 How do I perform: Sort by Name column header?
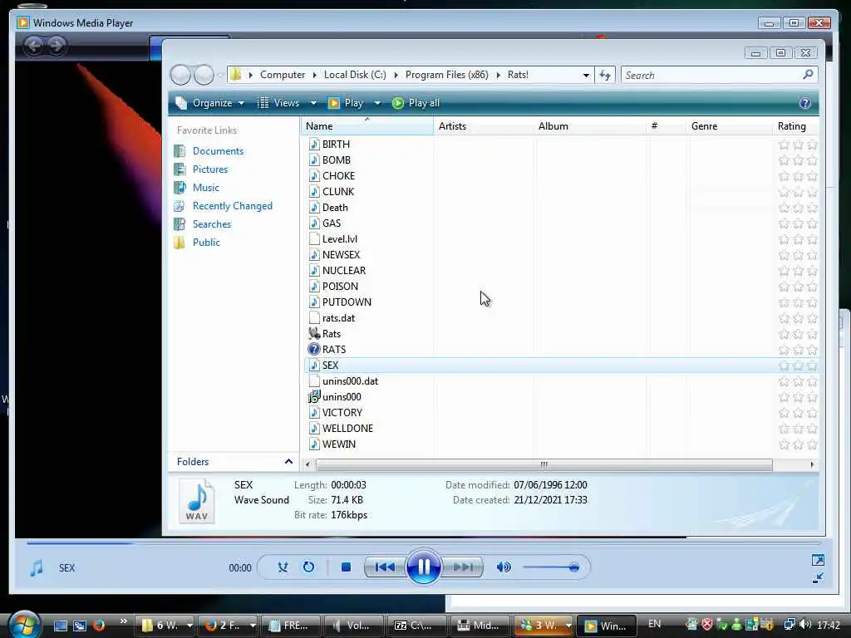point(366,126)
